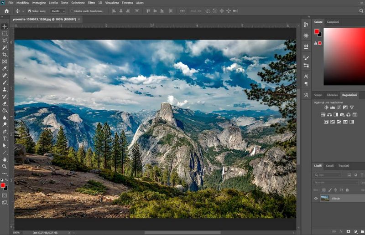Hide the Sfondo layer with eye icon
The height and width of the screenshot is (235, 365).
point(316,199)
